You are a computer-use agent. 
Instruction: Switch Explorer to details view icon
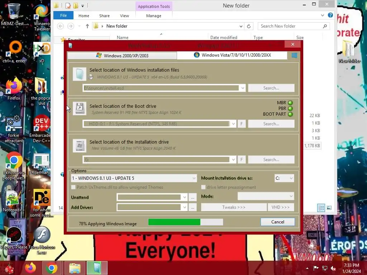[321, 208]
